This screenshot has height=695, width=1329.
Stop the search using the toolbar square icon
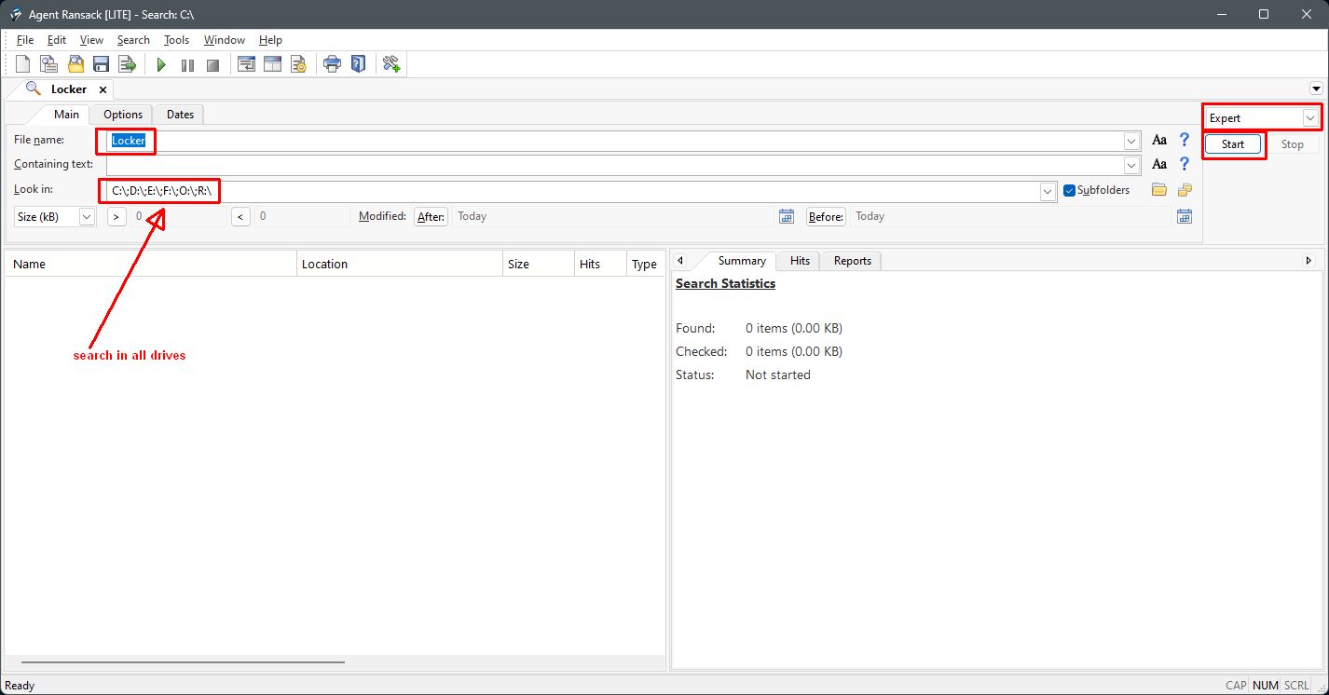pyautogui.click(x=212, y=64)
